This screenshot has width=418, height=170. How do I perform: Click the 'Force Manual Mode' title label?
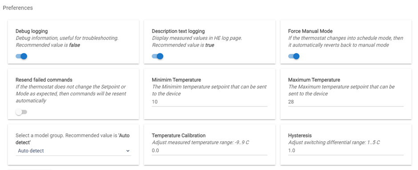(310, 31)
